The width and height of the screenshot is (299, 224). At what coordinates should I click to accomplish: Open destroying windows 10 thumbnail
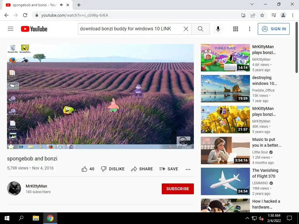225,89
